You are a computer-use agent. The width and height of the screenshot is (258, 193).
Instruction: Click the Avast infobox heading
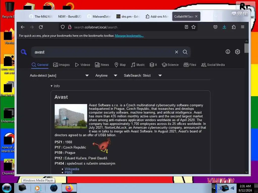pos(61,97)
